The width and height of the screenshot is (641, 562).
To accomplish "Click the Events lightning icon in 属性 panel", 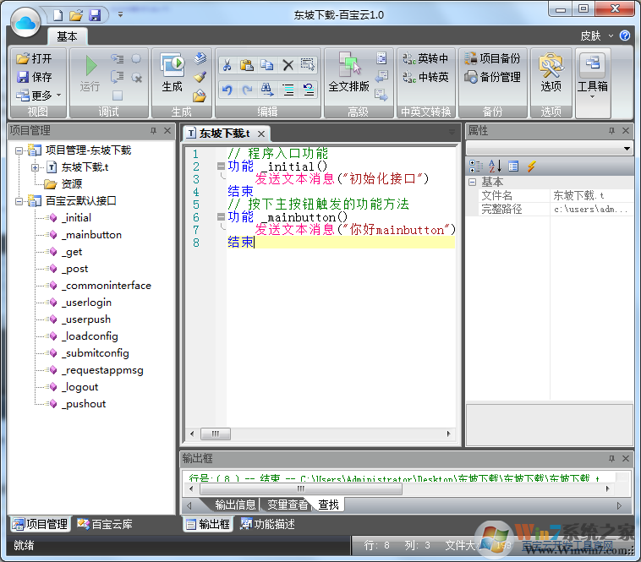I will tap(531, 166).
